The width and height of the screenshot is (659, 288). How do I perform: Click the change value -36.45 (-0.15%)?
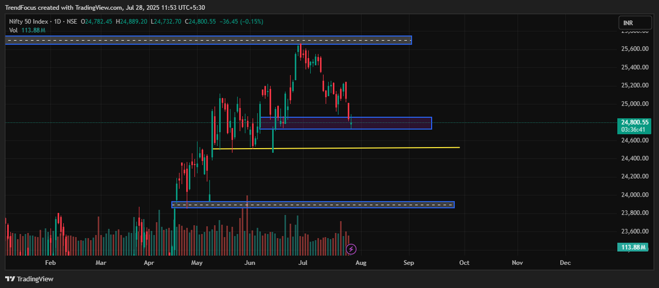242,21
